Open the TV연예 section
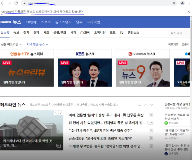 tap(31, 22)
